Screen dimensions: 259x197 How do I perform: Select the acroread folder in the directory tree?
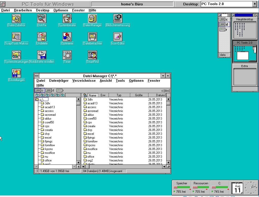(x=50, y=115)
